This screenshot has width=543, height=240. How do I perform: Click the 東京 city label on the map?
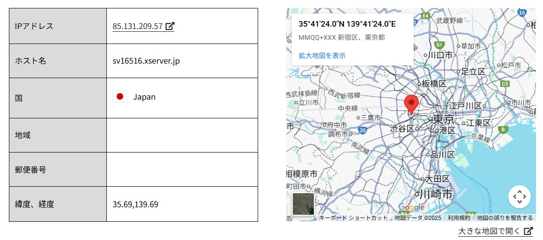pyautogui.click(x=443, y=119)
